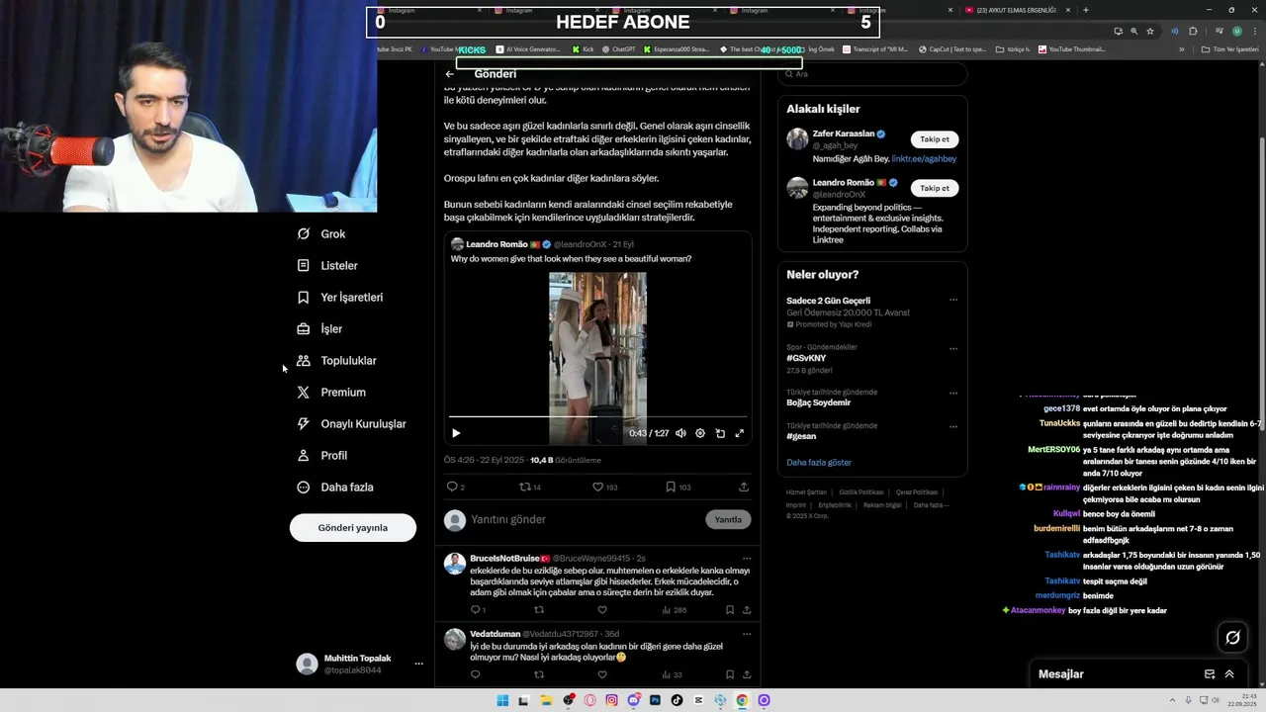Mute the video with the speaker icon

680,433
